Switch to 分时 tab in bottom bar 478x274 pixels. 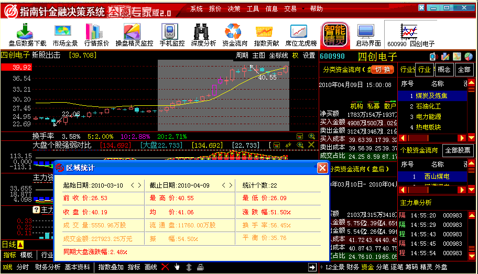(x=23, y=267)
